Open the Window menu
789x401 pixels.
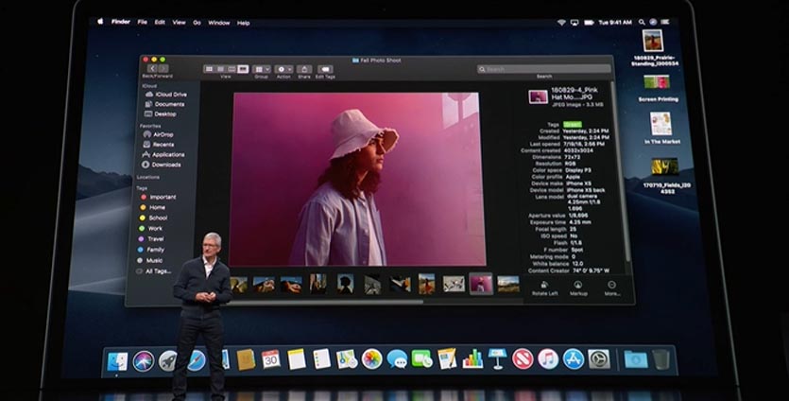pos(218,22)
